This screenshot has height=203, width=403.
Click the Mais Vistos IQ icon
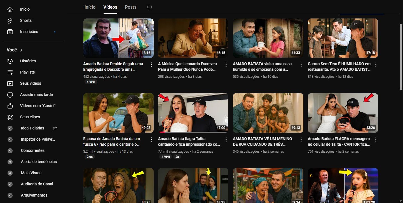(x=10, y=173)
